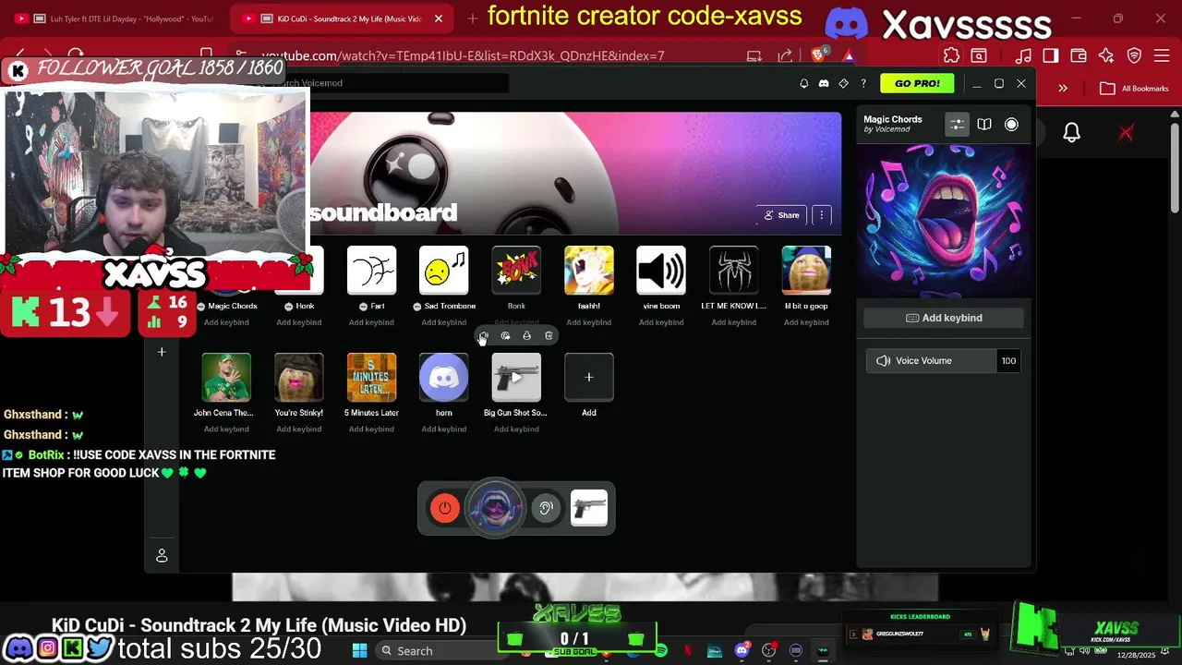This screenshot has width=1182, height=665.
Task: Play the Bonk sound
Action: 516,271
